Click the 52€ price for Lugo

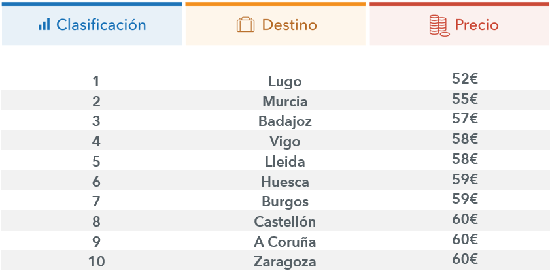(x=465, y=79)
